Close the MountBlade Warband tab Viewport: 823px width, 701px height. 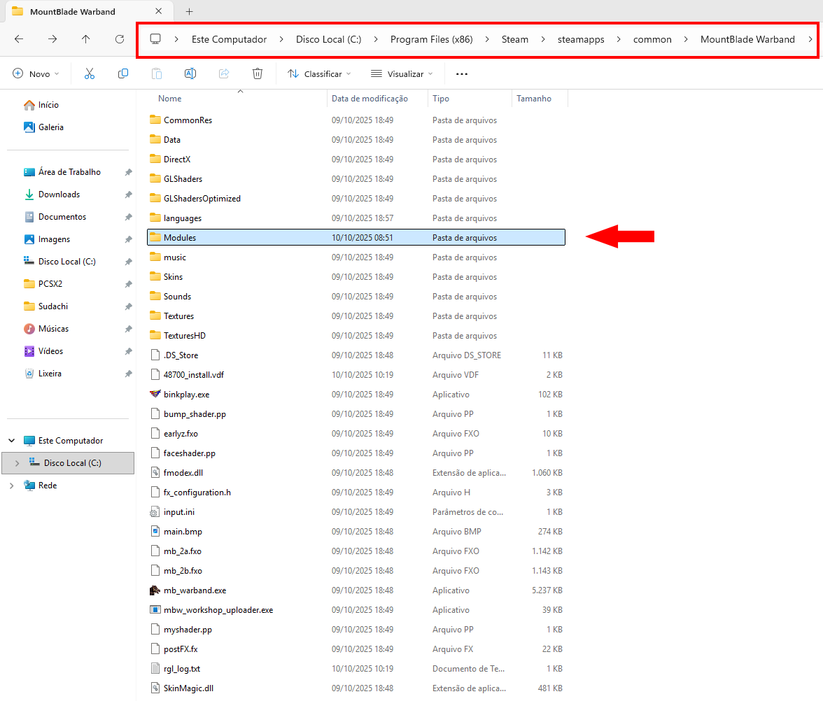tap(158, 11)
